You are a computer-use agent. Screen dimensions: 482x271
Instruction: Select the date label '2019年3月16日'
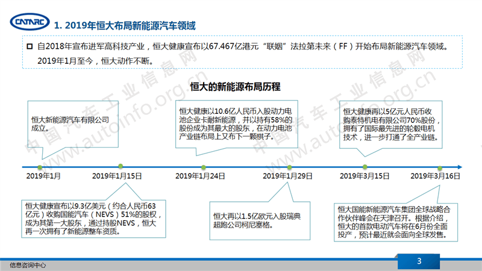tap(435, 176)
